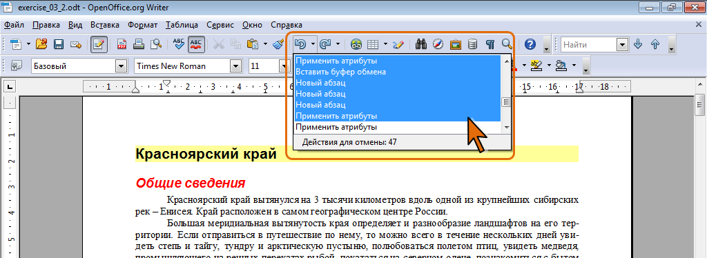This screenshot has height=258, width=707.
Task: Expand the Redo dropdown arrow
Action: (337, 44)
